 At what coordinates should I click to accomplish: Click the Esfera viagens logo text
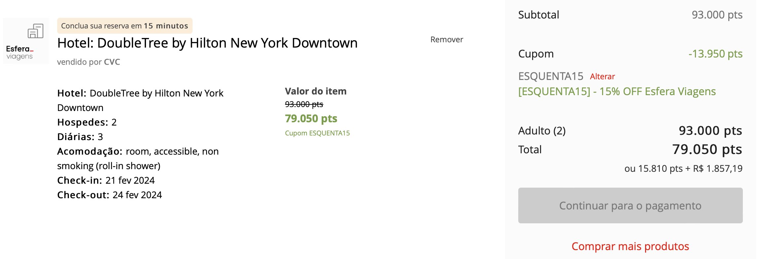coord(19,53)
